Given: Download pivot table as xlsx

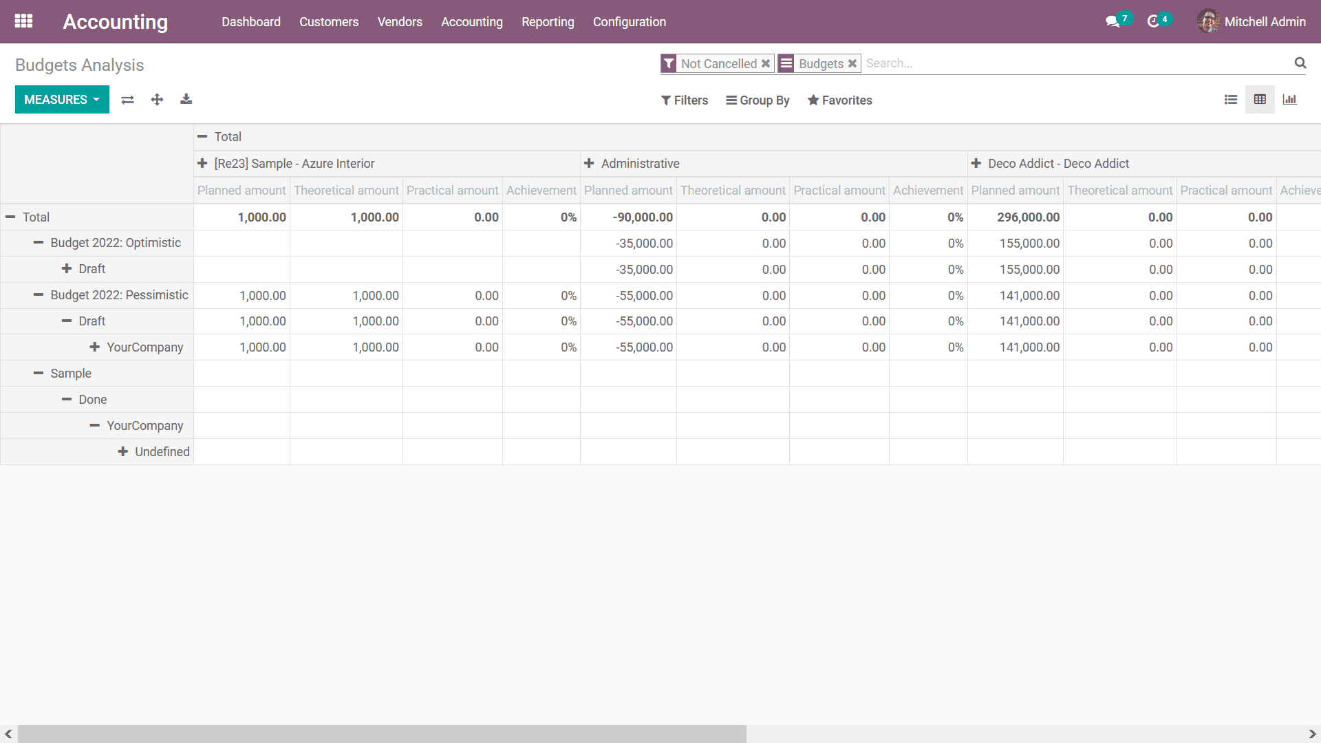Looking at the screenshot, I should click(x=186, y=100).
